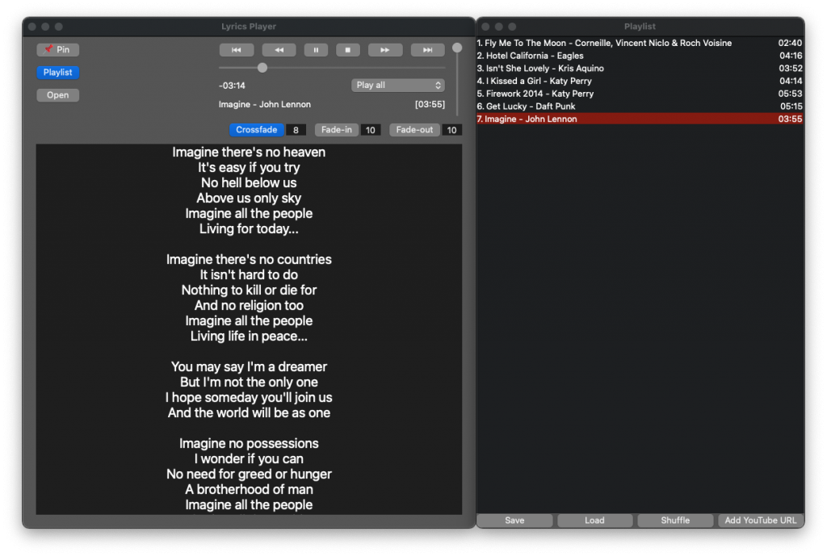Fast forward the current song
The width and height of the screenshot is (827, 556).
pyautogui.click(x=385, y=49)
